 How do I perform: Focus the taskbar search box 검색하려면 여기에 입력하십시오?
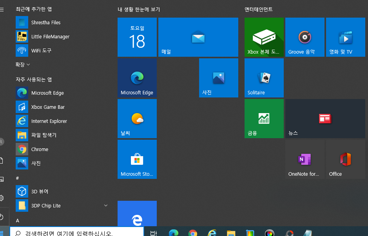[77, 232]
